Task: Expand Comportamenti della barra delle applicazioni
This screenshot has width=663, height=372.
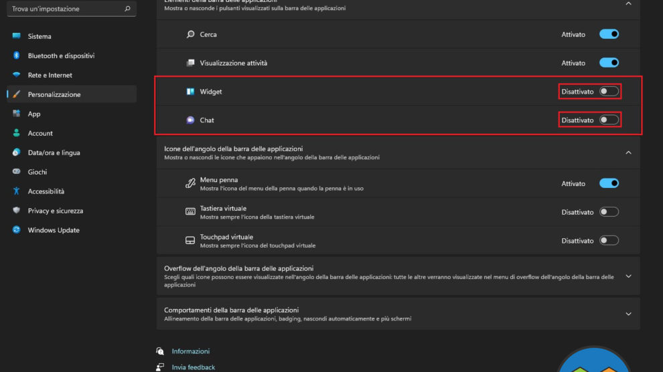Action: tap(628, 314)
